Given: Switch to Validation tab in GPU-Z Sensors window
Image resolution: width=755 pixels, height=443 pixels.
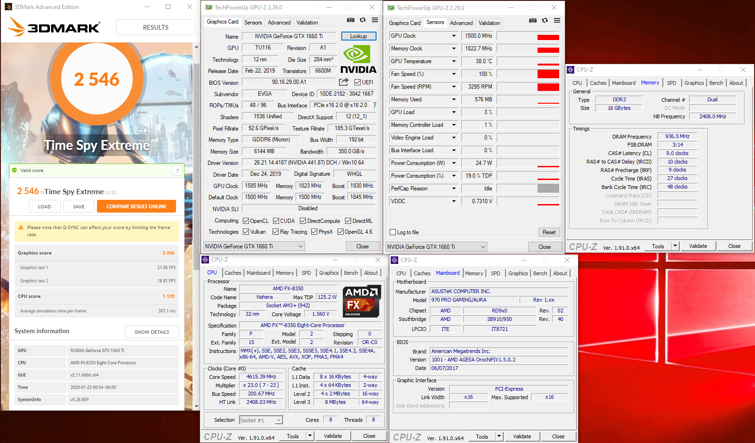Looking at the screenshot, I should pyautogui.click(x=489, y=23).
